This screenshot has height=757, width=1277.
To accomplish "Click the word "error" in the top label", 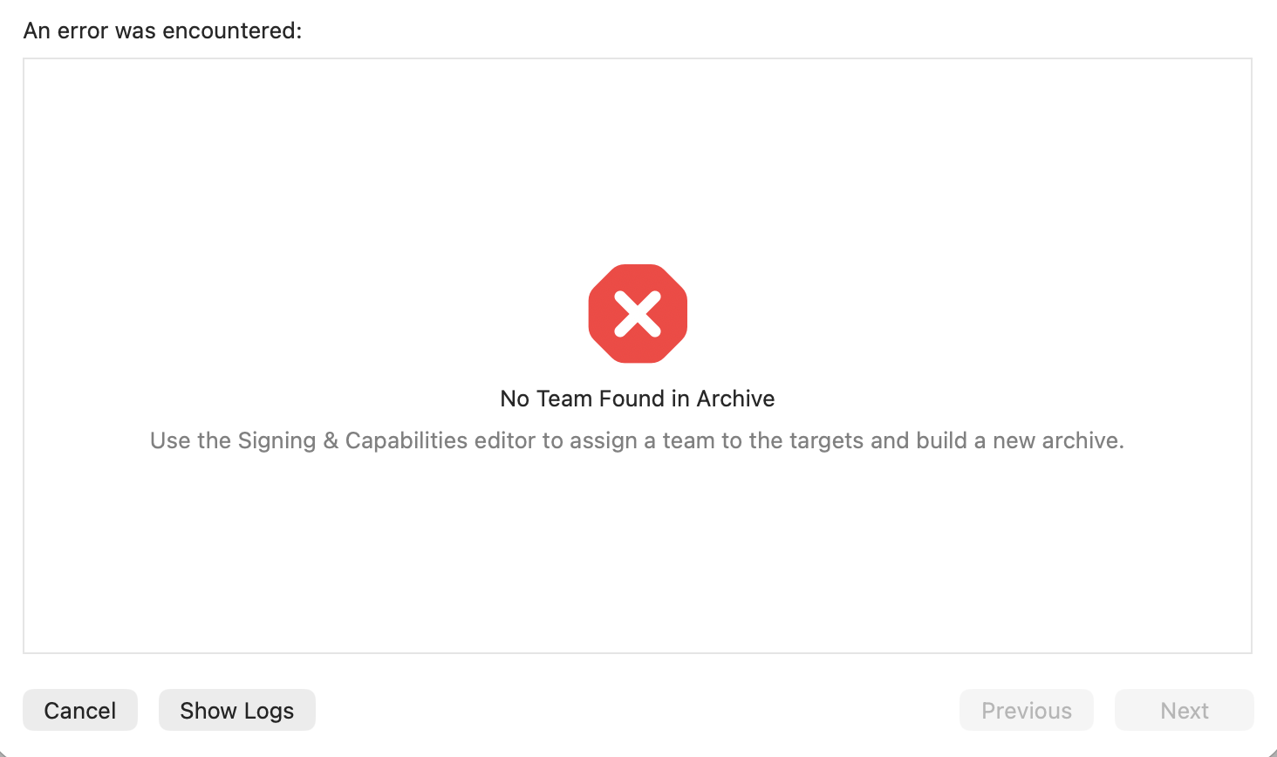I will [82, 31].
